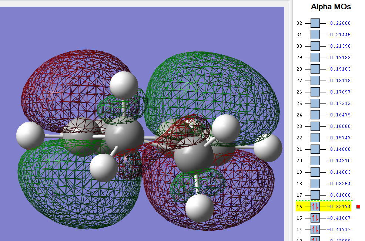
Task: Click the red visualized-surface marker beside MO 16
Action: pyautogui.click(x=358, y=207)
